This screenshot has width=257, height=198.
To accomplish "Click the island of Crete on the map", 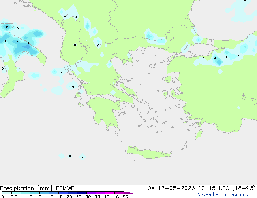I will click(148, 153).
